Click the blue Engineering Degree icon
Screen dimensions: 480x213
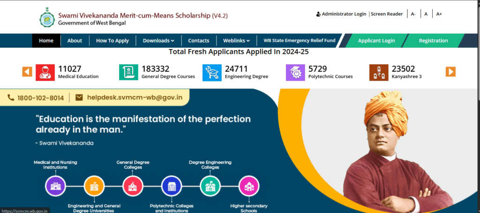(212, 72)
